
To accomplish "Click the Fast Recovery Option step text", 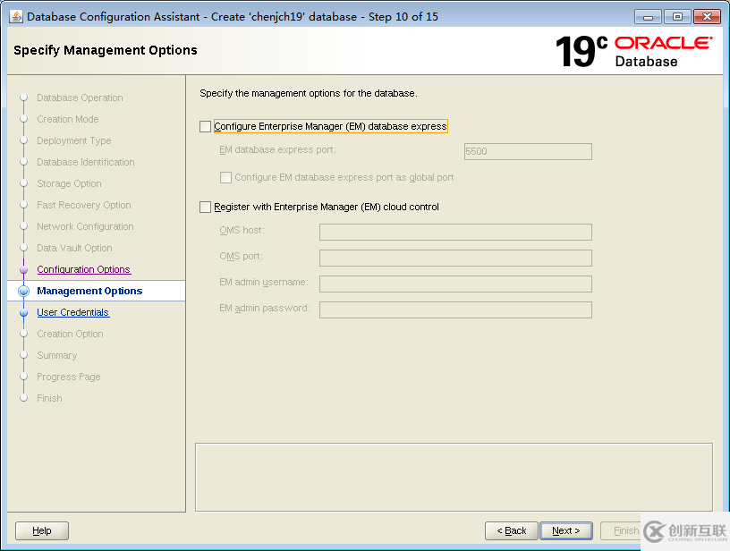I will pos(84,205).
